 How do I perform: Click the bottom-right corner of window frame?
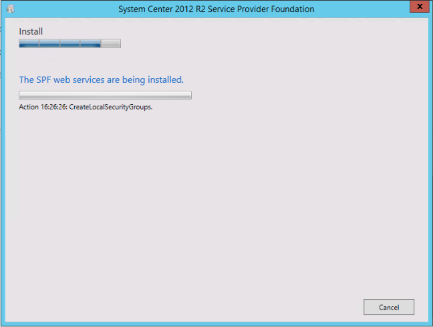pyautogui.click(x=430, y=324)
